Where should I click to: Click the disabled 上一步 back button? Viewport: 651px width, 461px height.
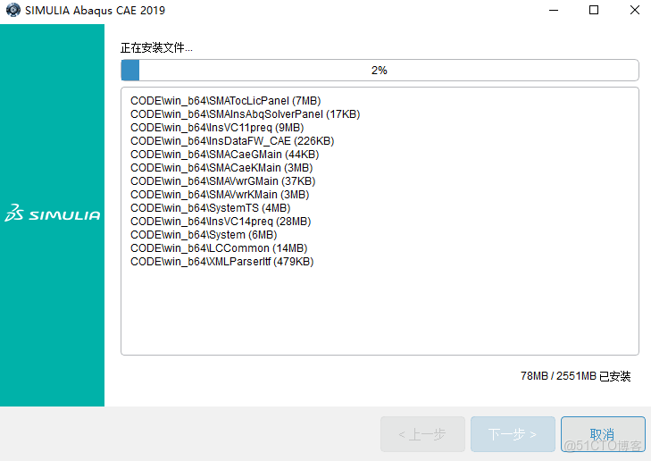[x=422, y=434]
